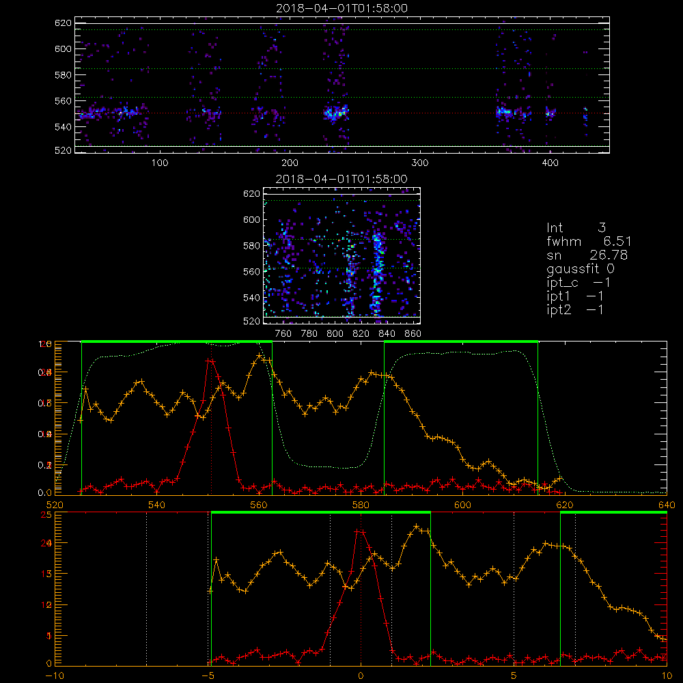Click x-axis label 300 of the wide spectrogram
Screen dimensions: 683x683
click(420, 163)
